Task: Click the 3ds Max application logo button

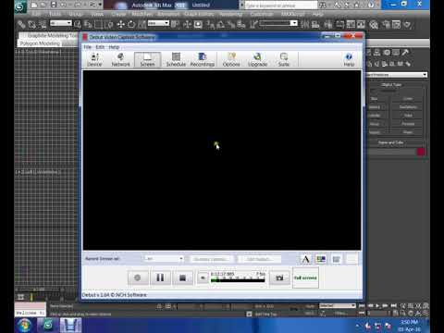Action: tap(20, 6)
